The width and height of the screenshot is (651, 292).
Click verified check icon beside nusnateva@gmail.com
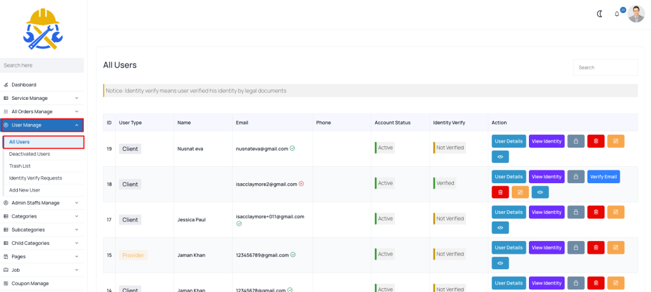[292, 148]
